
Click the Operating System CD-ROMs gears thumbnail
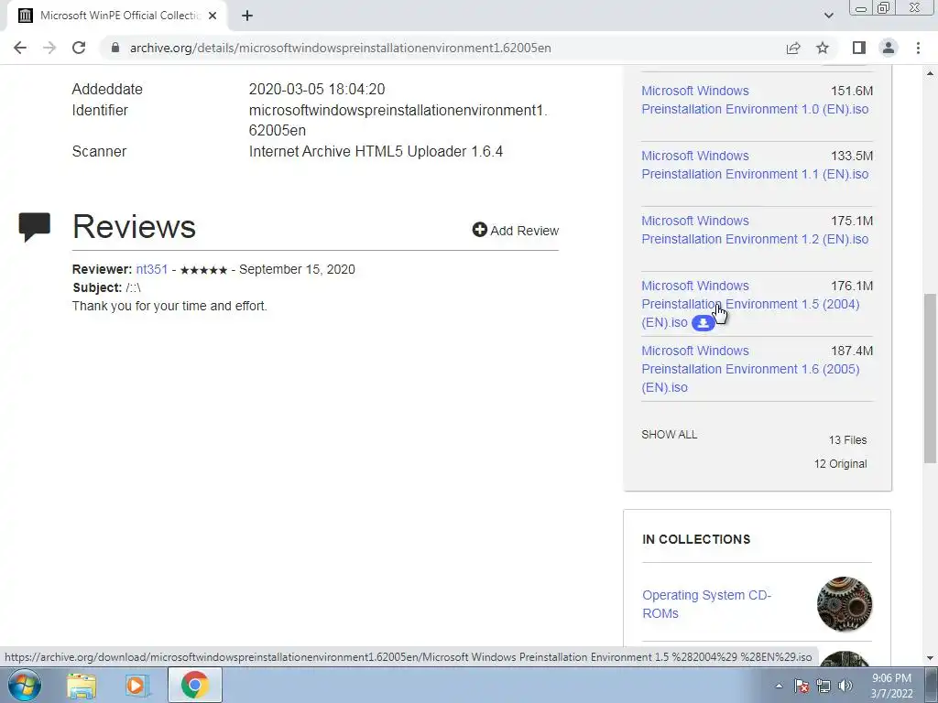[844, 604]
